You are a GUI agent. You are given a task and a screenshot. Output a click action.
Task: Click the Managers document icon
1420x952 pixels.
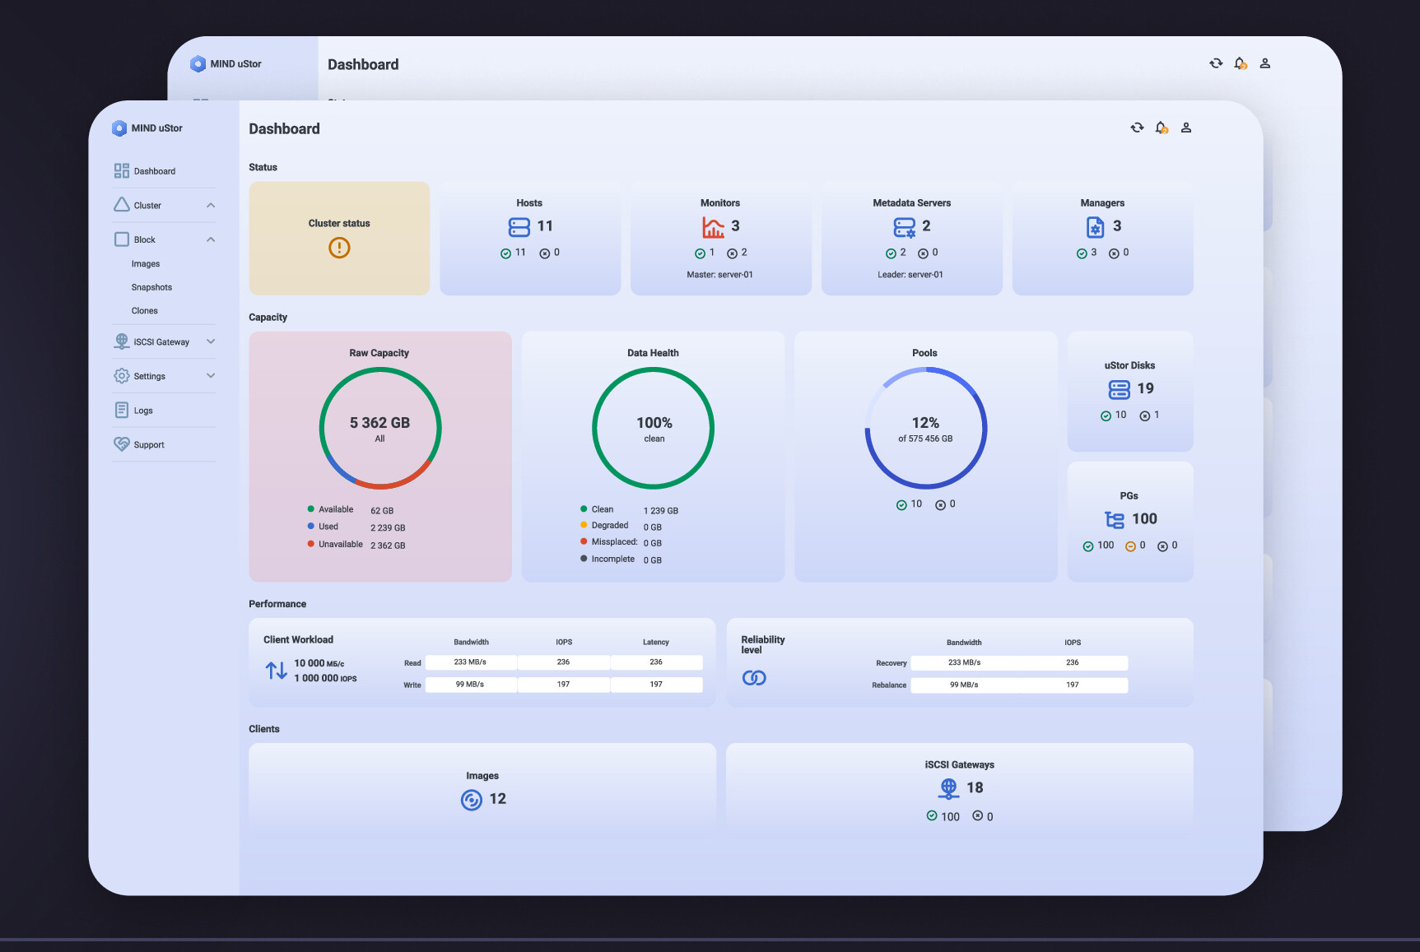(1095, 226)
